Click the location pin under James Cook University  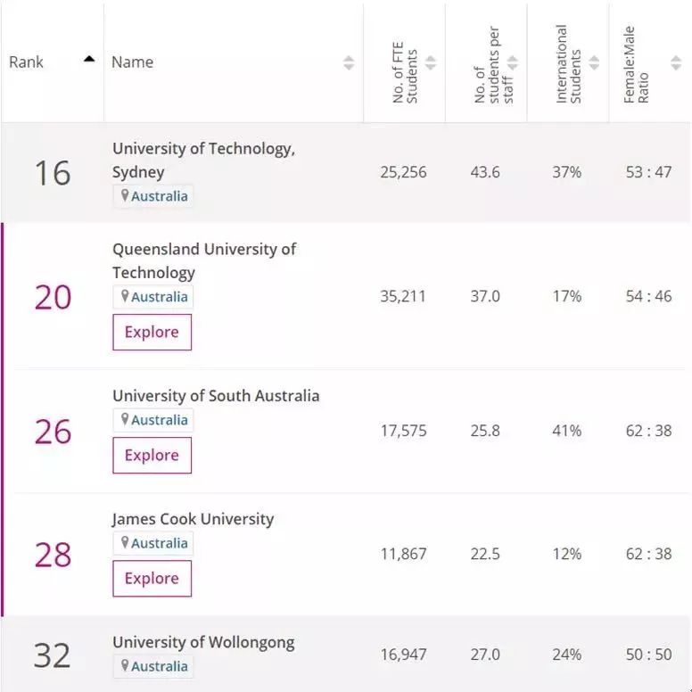(125, 542)
